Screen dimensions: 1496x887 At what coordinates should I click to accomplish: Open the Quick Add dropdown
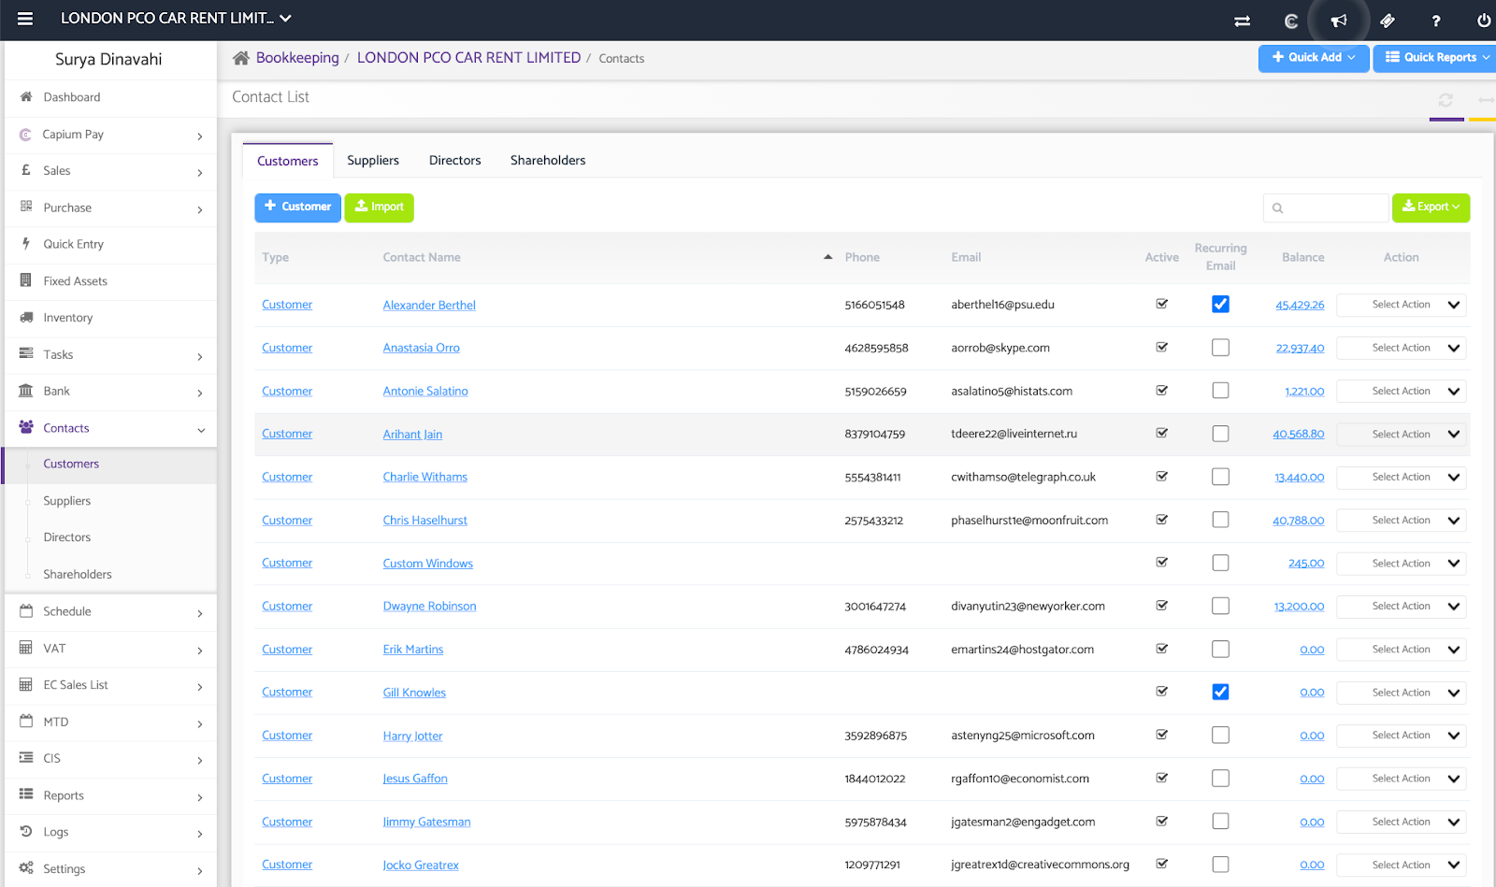(1314, 58)
